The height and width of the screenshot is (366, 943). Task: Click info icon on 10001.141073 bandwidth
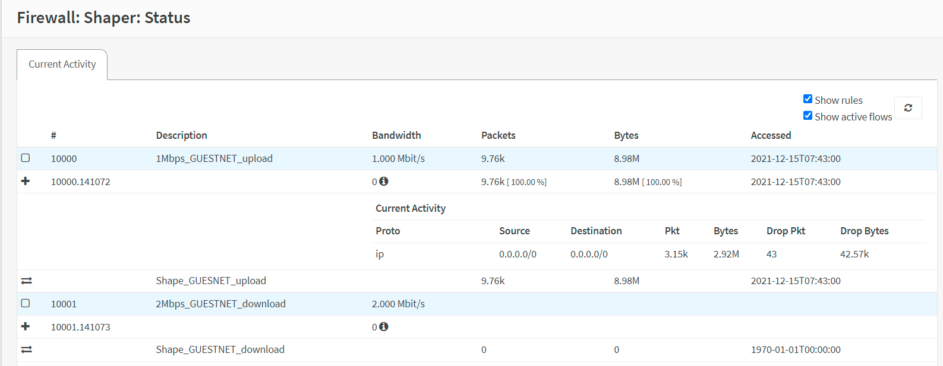pos(384,327)
